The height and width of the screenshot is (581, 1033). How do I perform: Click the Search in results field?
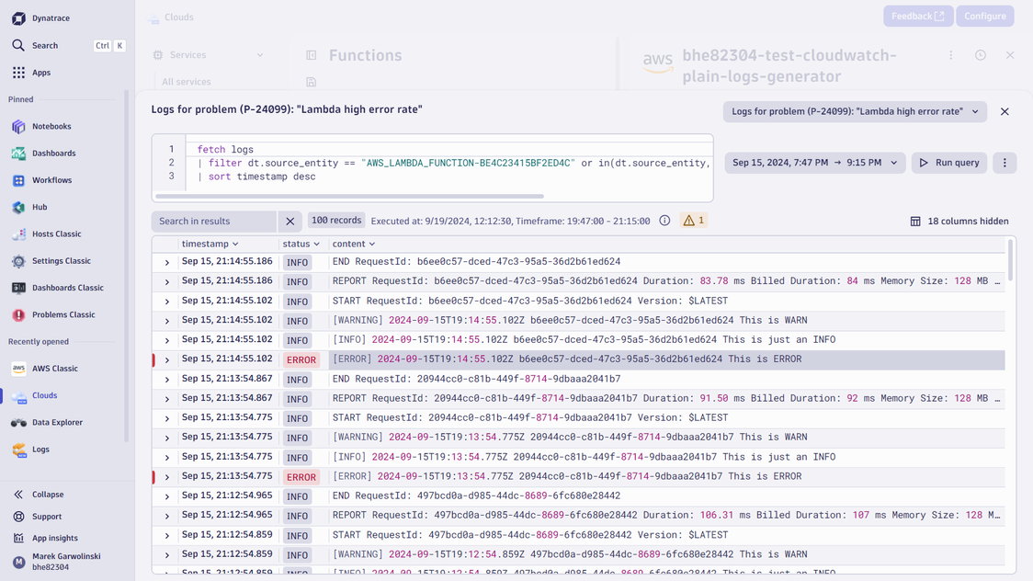(x=213, y=222)
